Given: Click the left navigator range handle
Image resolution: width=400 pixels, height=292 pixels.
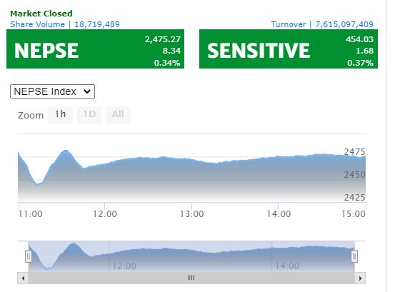Looking at the screenshot, I should click(x=29, y=256).
